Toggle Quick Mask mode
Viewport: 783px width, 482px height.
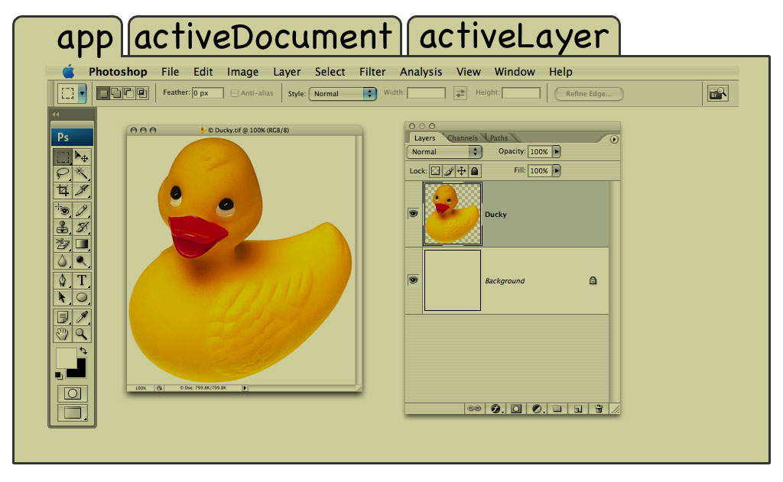pyautogui.click(x=73, y=393)
